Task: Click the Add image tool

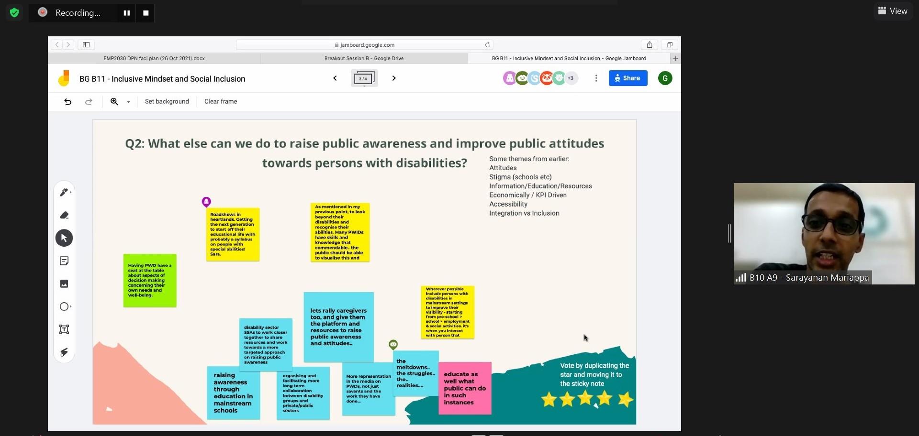Action: (x=64, y=284)
